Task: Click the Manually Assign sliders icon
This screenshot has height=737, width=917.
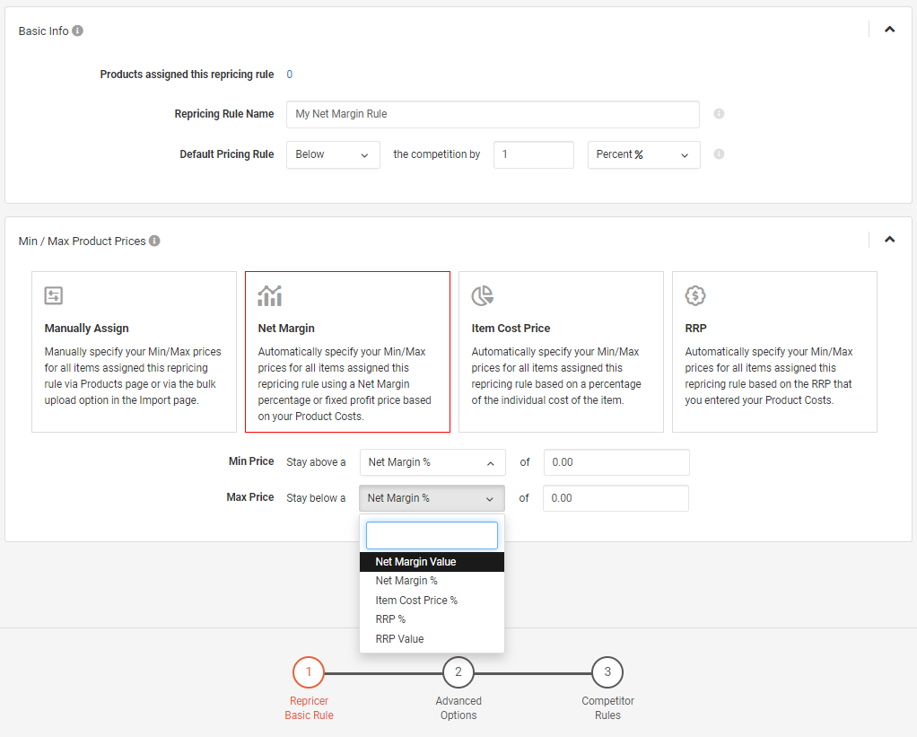Action: pos(53,295)
